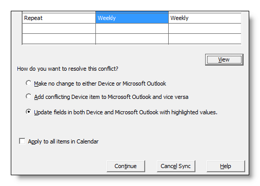Open Help for this dialog
The image size is (260, 186).
point(226,166)
